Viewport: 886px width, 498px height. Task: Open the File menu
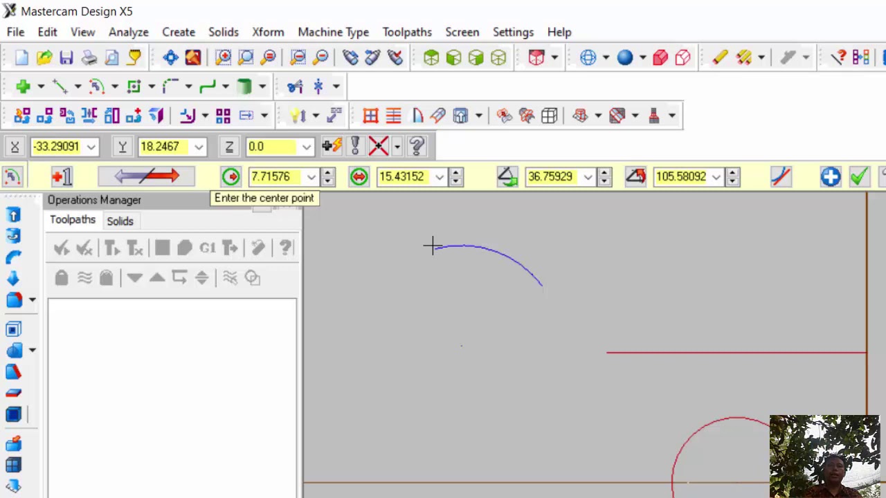point(15,32)
